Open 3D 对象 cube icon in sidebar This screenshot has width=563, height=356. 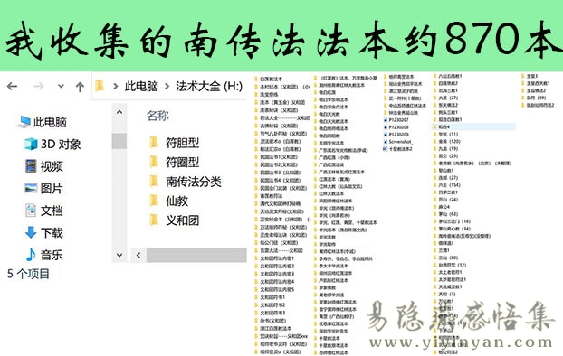click(x=31, y=144)
